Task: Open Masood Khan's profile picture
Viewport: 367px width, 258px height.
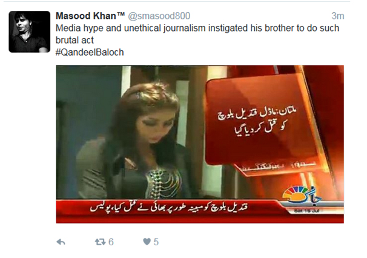Action: coord(30,31)
